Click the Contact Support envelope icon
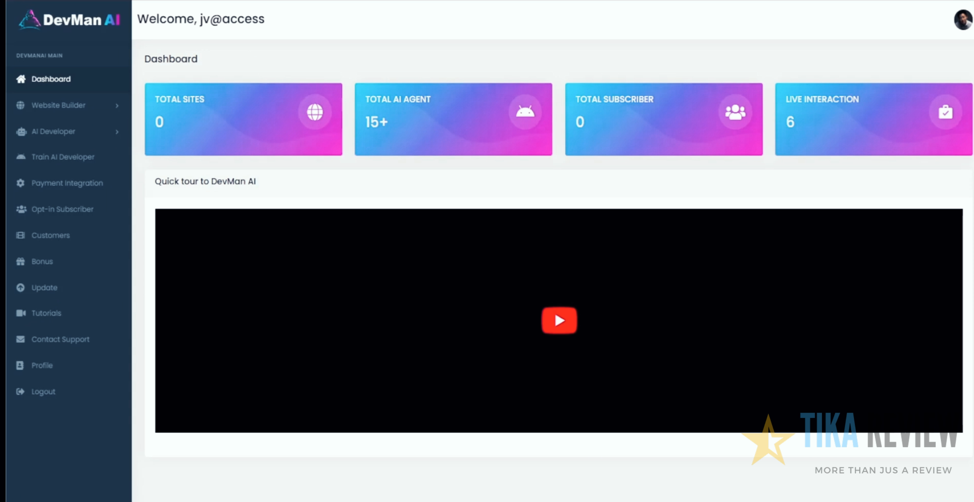The height and width of the screenshot is (502, 974). [x=21, y=339]
